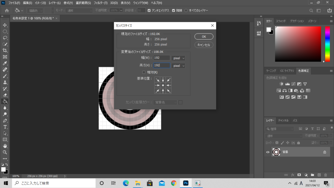Click the color picker saturation field
Image resolution: width=334 pixels, height=188 pixels.
pos(298,44)
